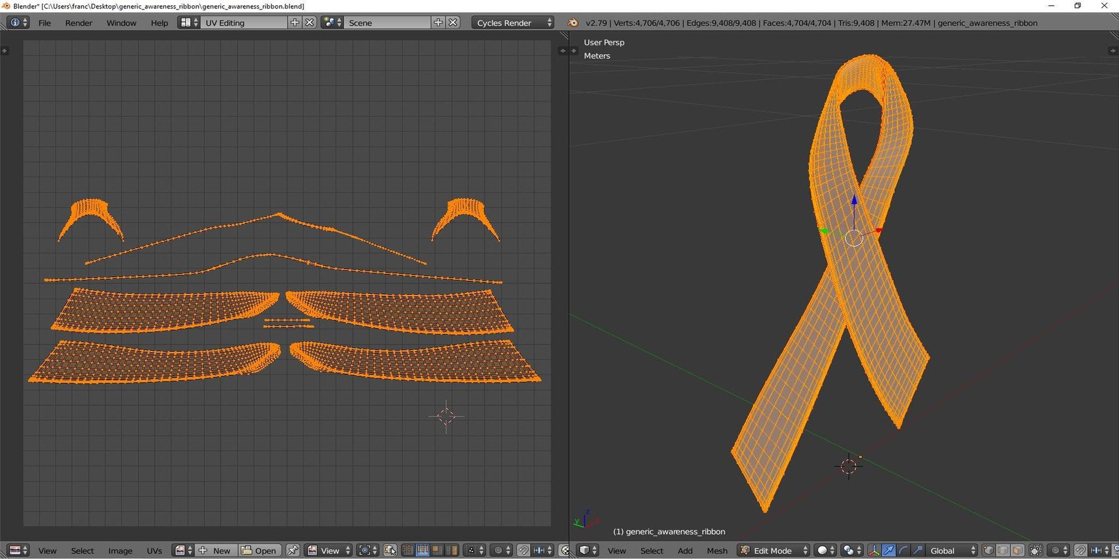Toggle UV sync selection with the mesh

(x=390, y=550)
